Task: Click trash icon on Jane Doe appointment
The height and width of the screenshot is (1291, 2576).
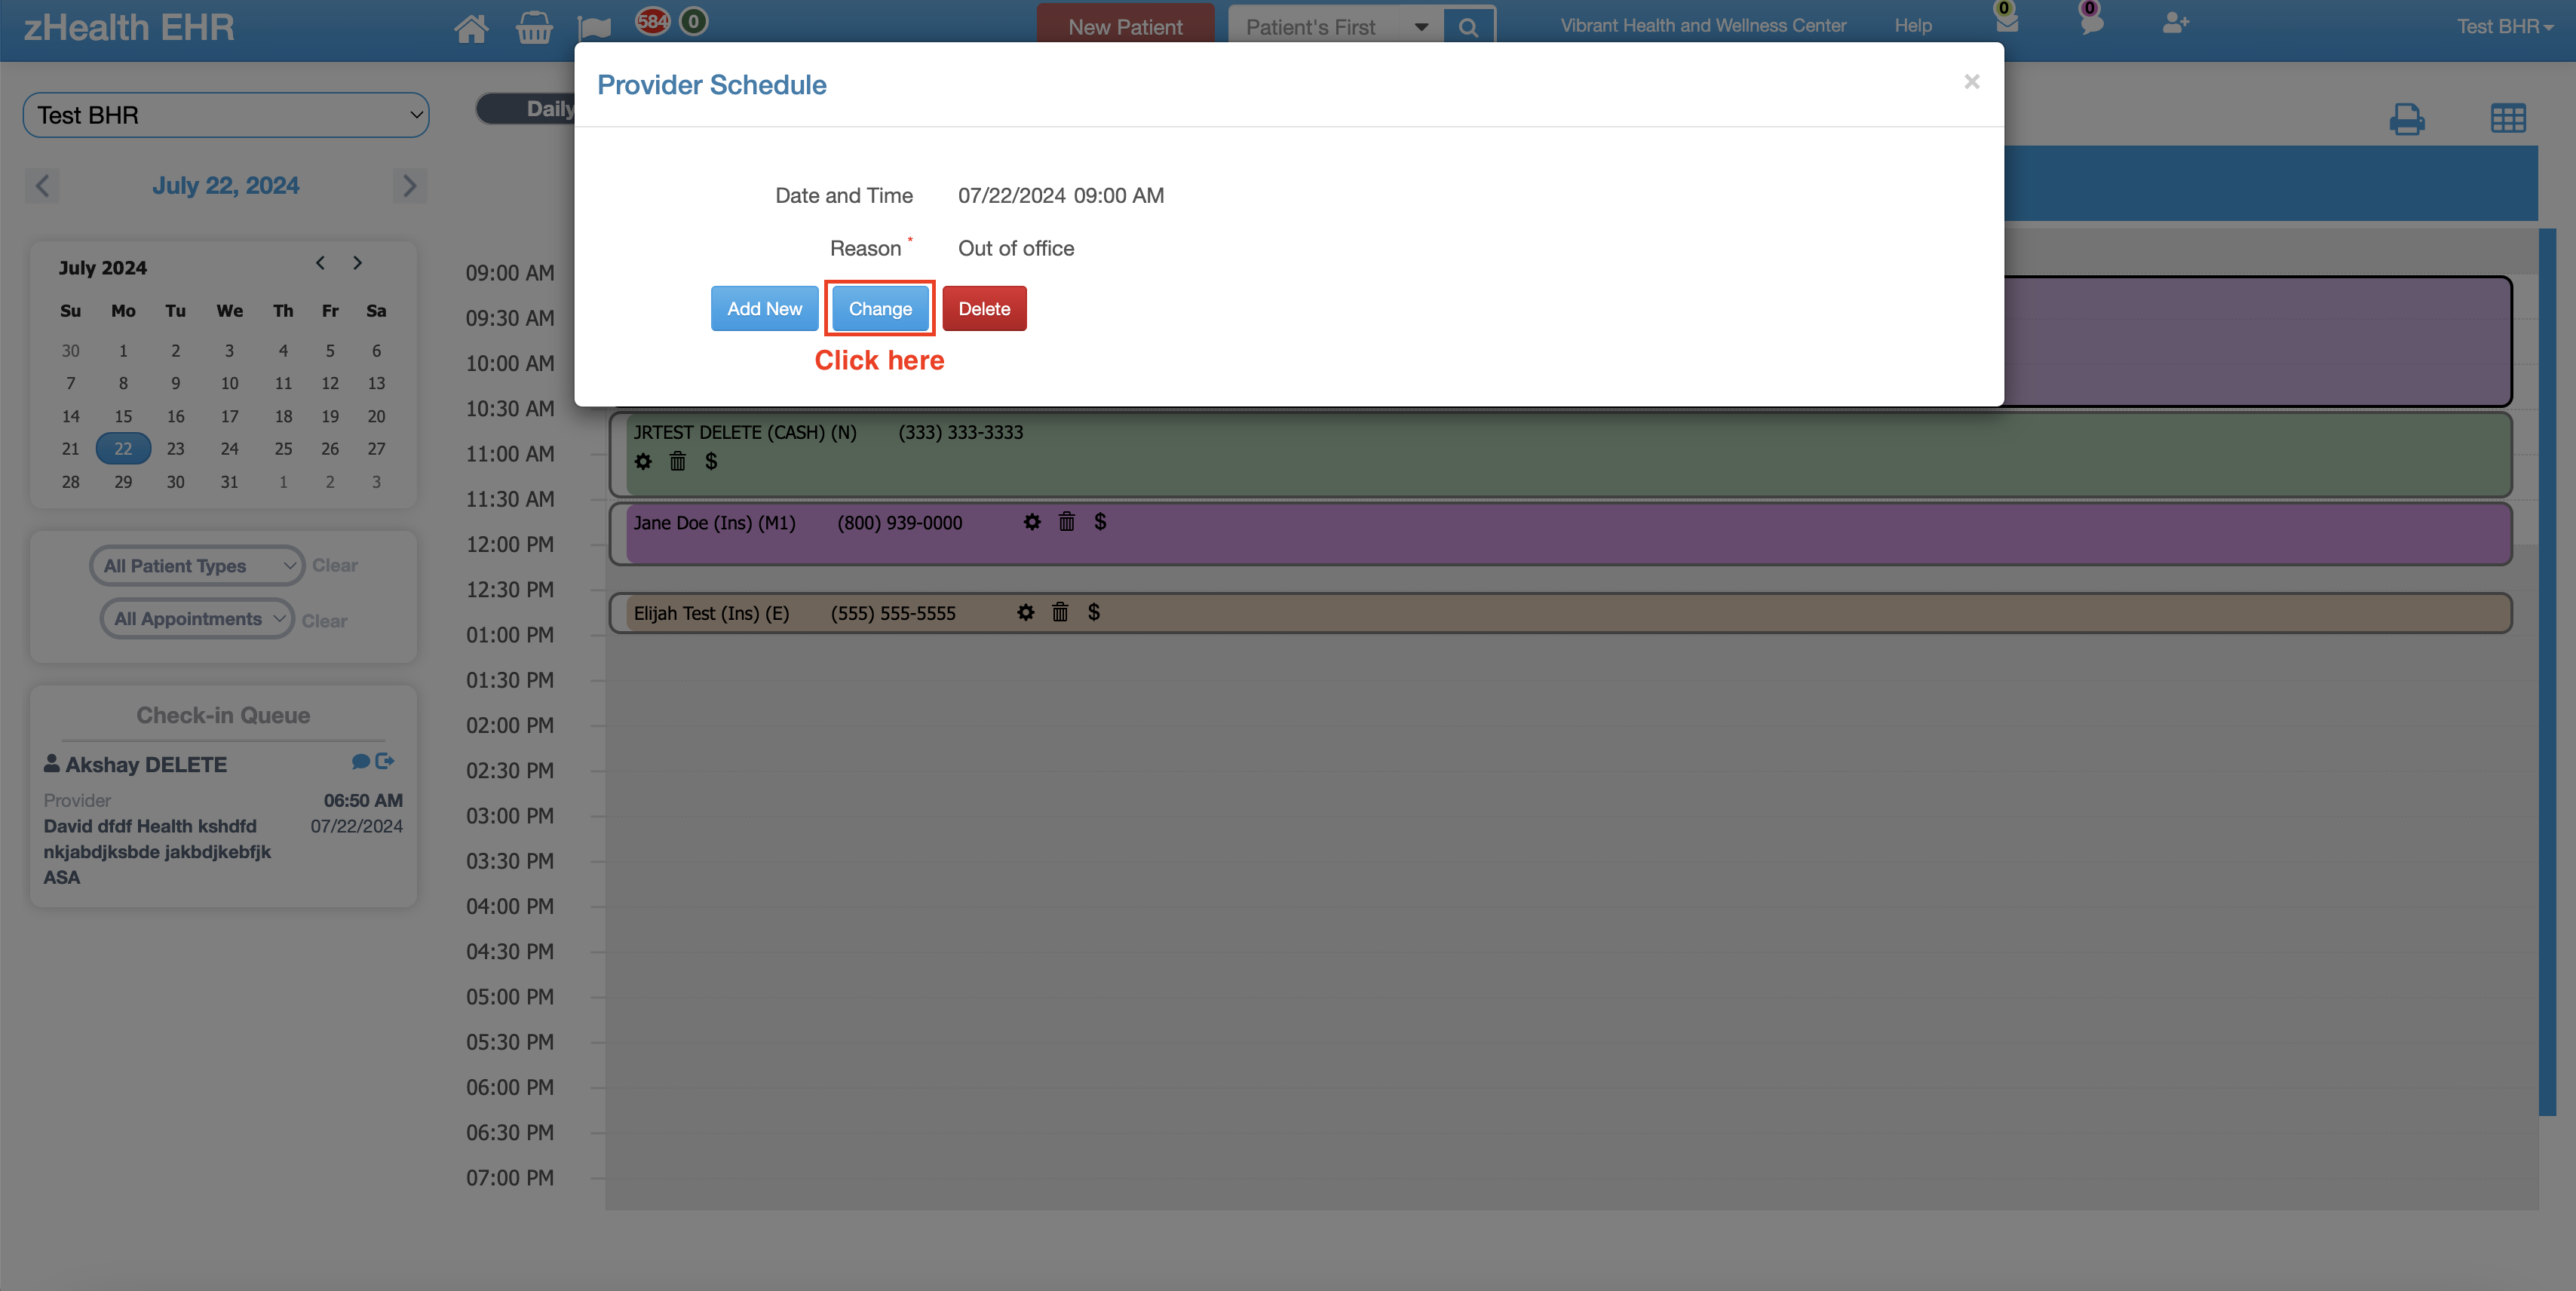Action: 1067,522
